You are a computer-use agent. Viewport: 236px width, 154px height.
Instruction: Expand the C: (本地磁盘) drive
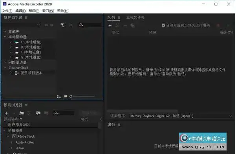11,42
